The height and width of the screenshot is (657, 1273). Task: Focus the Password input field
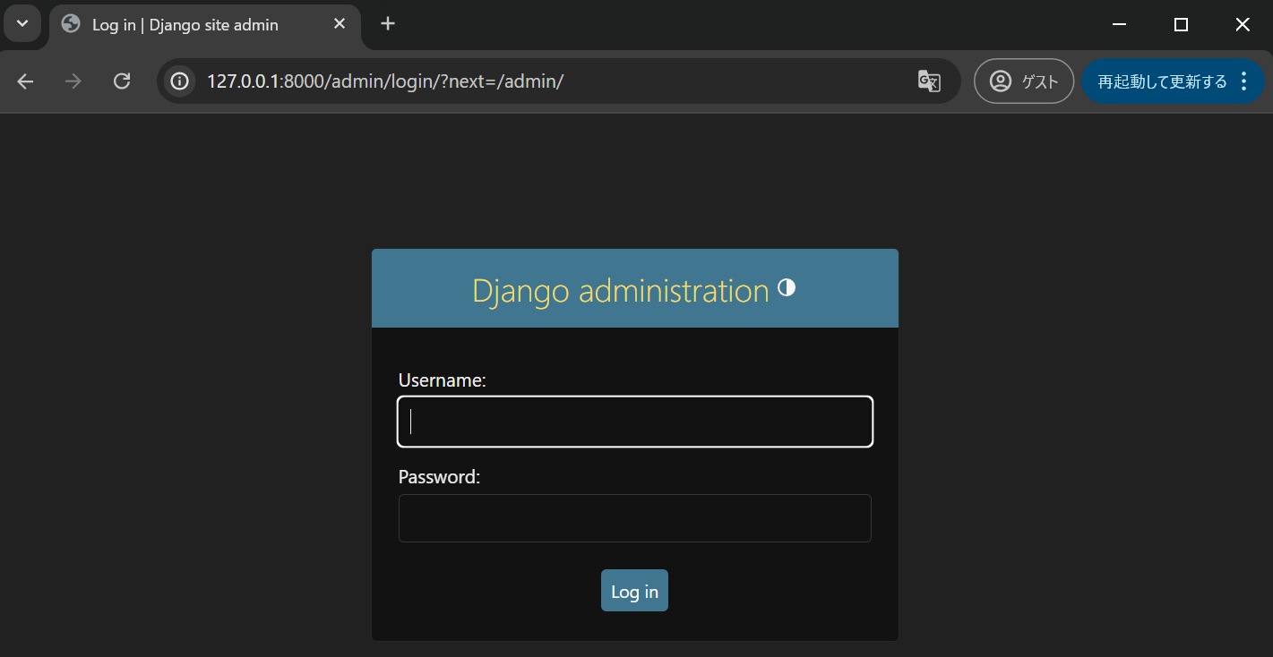(635, 518)
